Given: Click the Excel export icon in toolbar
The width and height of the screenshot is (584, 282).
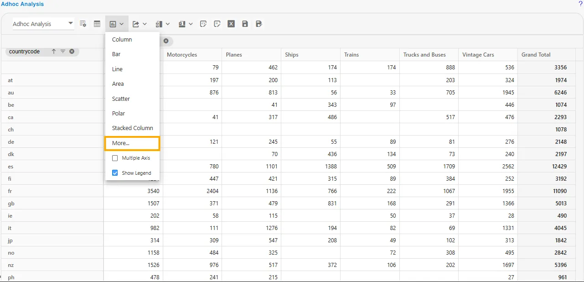Looking at the screenshot, I should [x=231, y=24].
